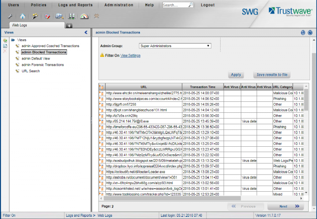Open the Help menu
The height and width of the screenshot is (219, 317).
[x=149, y=5]
